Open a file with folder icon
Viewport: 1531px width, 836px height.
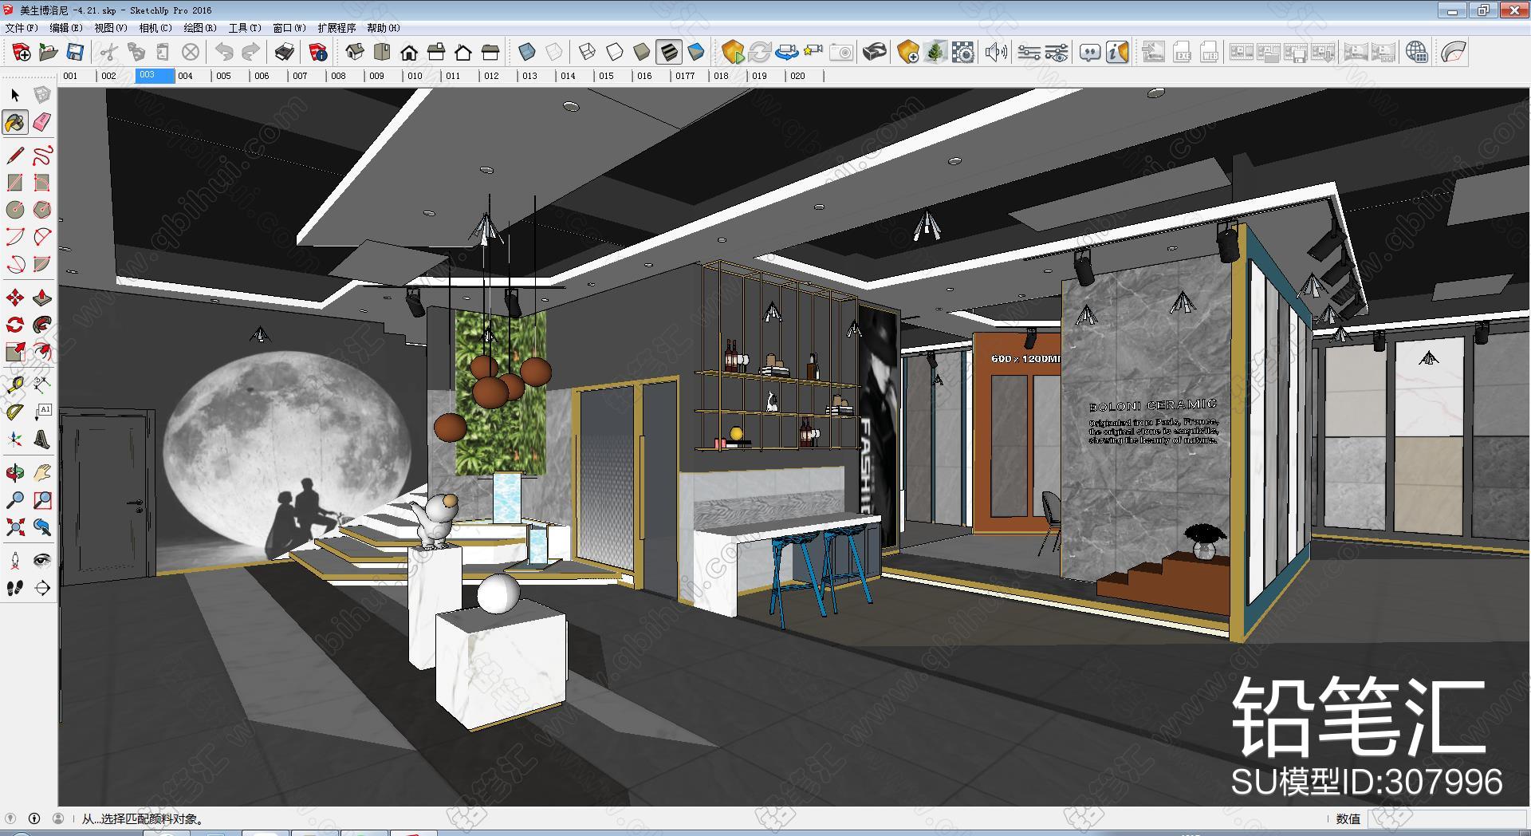point(49,53)
